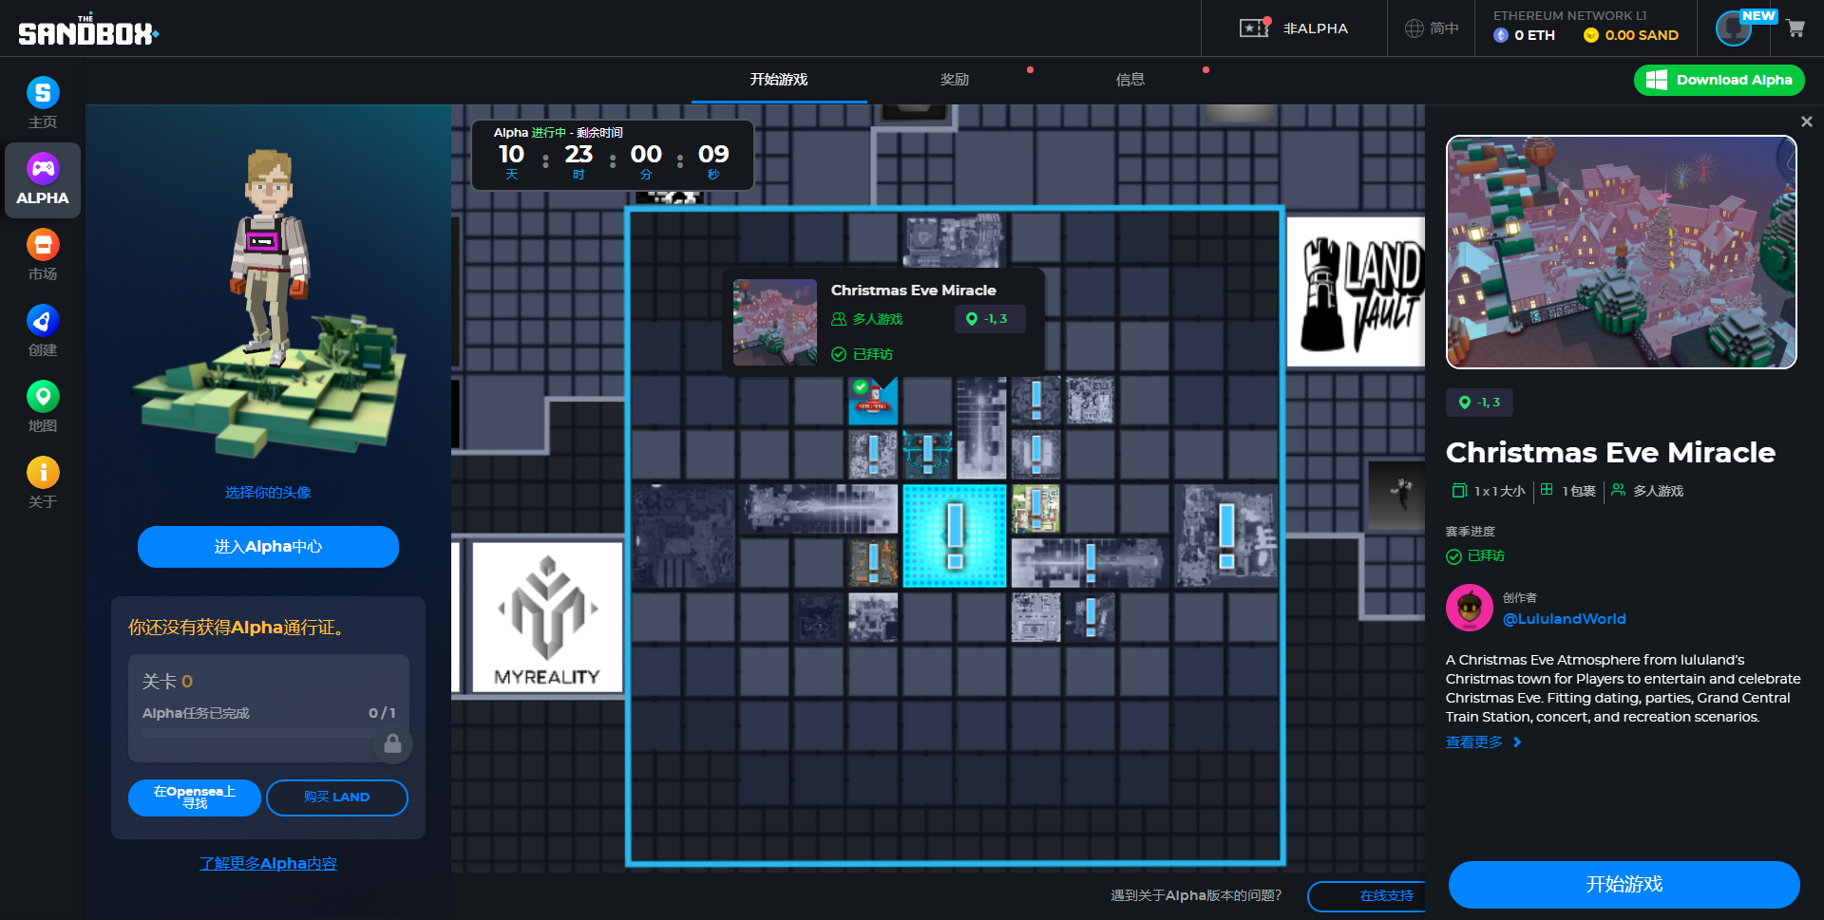The image size is (1824, 920).
Task: Click the 0.00 SAND balance
Action: tap(1631, 35)
